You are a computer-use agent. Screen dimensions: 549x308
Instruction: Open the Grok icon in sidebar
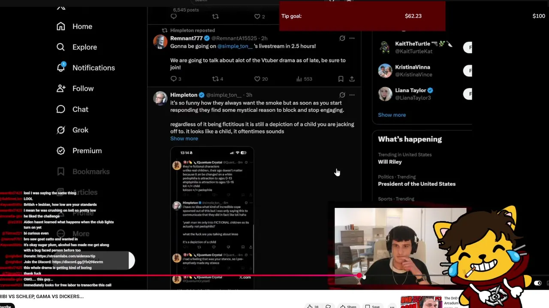(x=61, y=130)
